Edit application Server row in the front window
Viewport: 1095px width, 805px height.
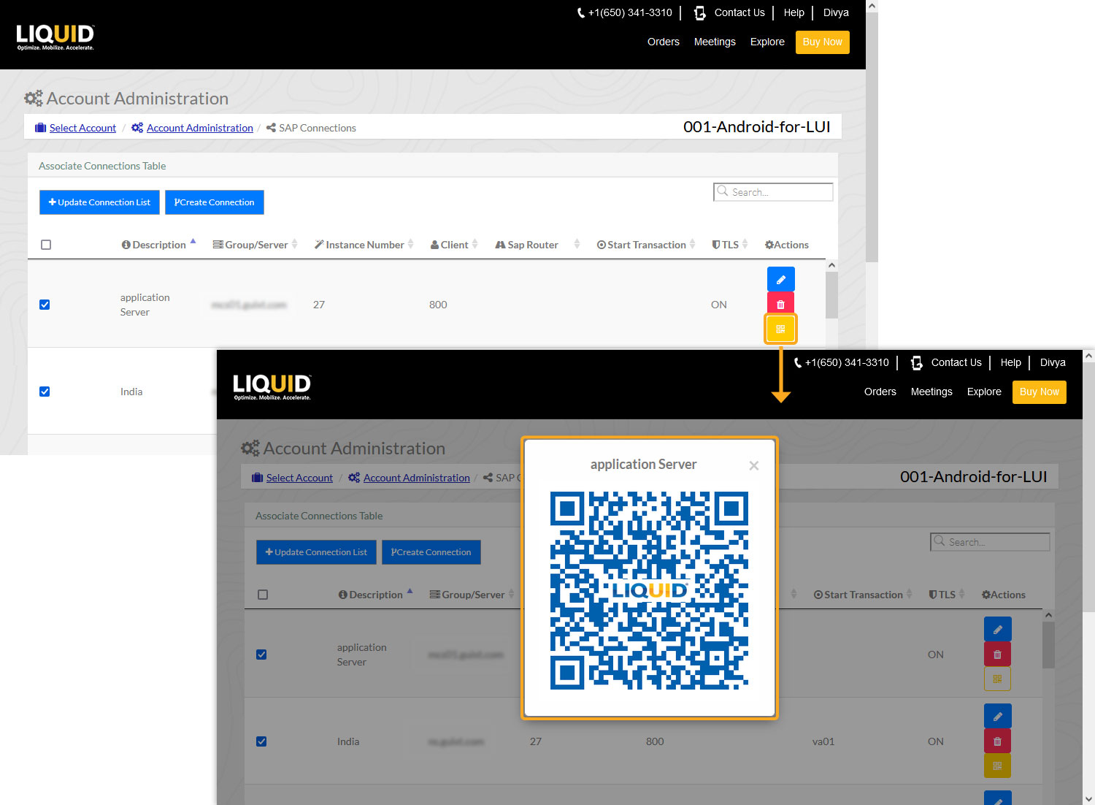[997, 629]
